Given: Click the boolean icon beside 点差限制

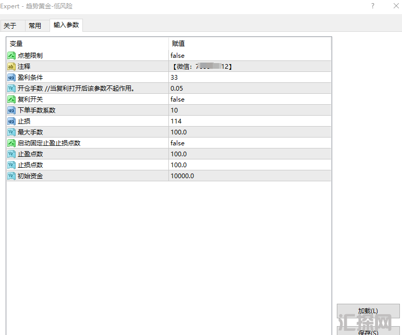Looking at the screenshot, I should (11, 56).
